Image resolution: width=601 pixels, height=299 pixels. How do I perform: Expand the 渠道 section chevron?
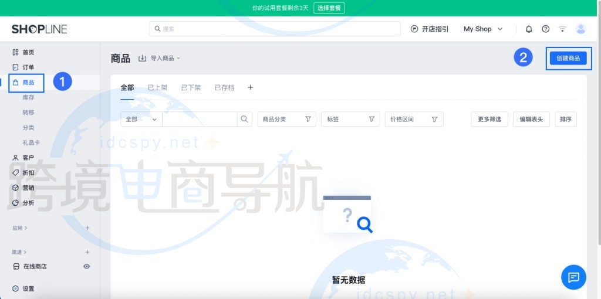click(x=25, y=252)
